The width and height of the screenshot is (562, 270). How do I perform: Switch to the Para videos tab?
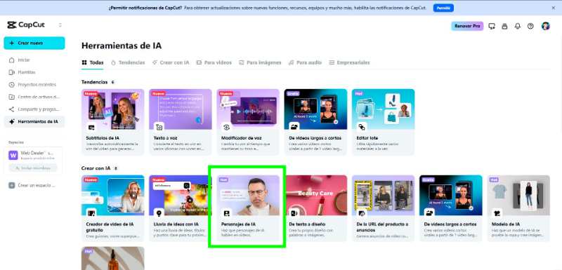coord(214,62)
